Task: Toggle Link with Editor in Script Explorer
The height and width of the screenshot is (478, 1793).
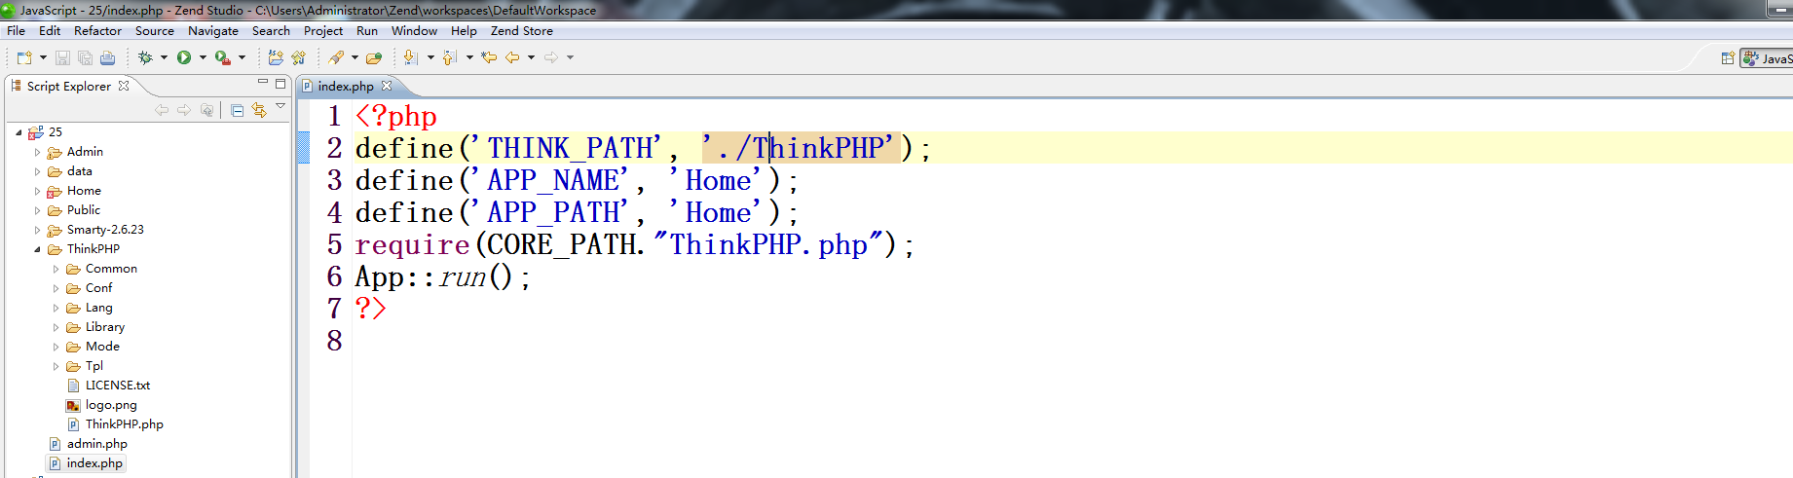Action: click(259, 110)
